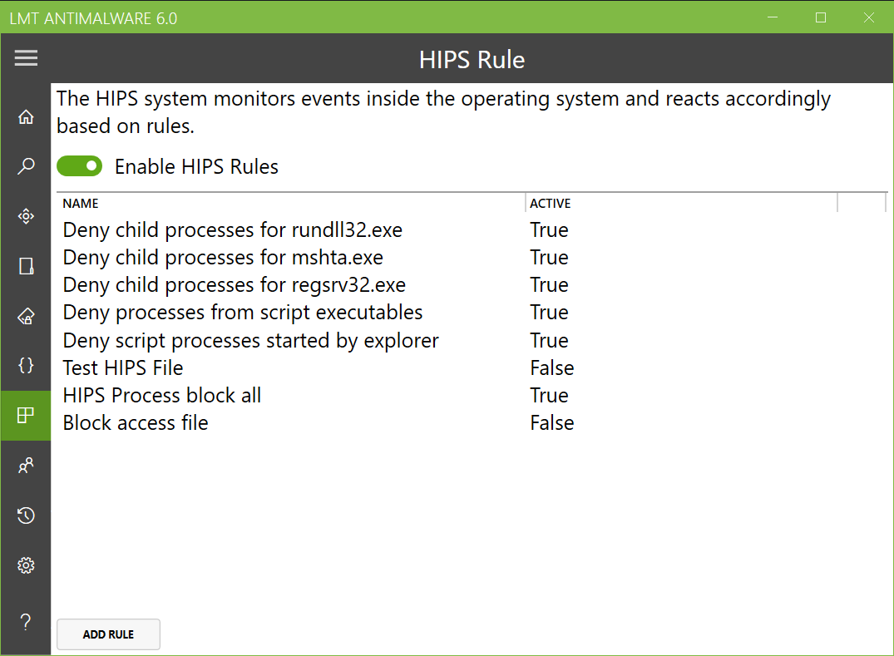Image resolution: width=894 pixels, height=656 pixels.
Task: Open the tablet device sidebar icon
Action: click(x=26, y=266)
